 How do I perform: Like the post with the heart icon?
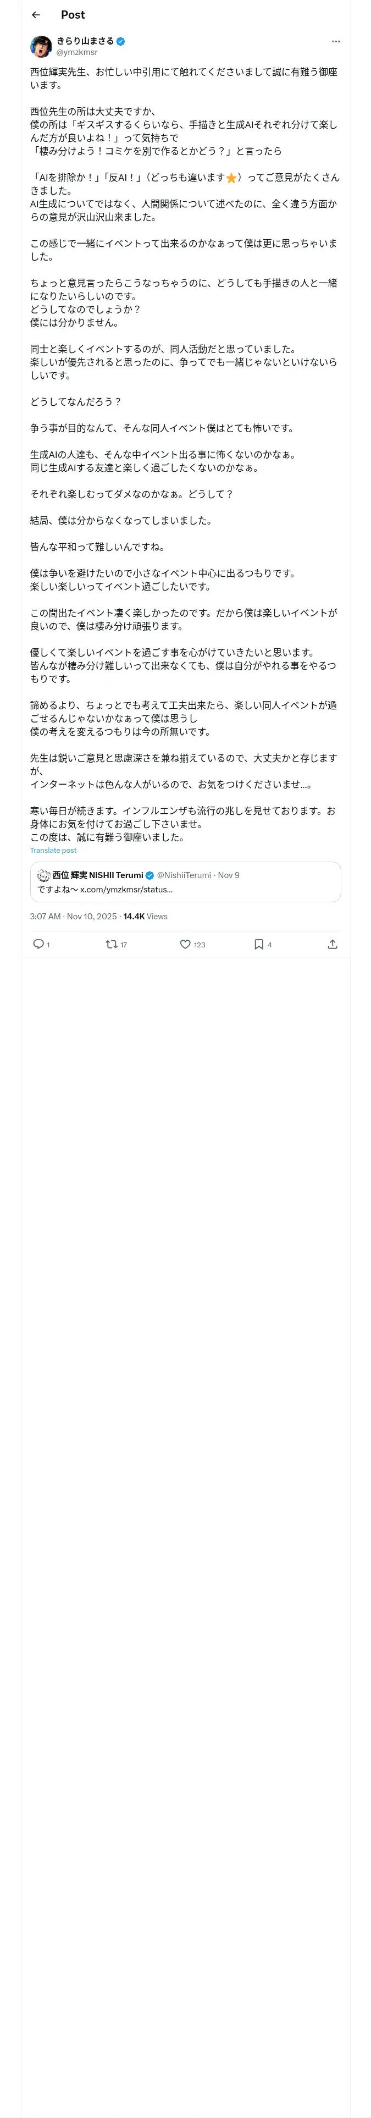185,944
